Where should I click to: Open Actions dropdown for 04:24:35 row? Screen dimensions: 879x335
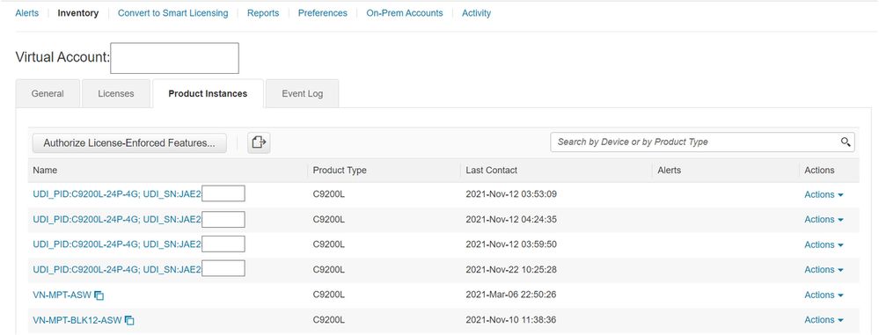click(824, 220)
